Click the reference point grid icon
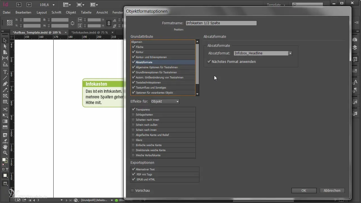 (10, 23)
